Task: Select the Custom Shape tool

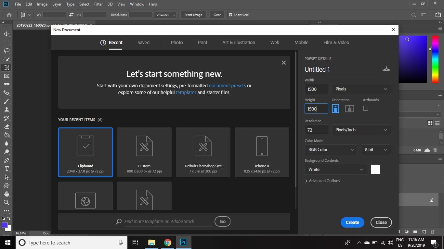Action: click(x=7, y=185)
